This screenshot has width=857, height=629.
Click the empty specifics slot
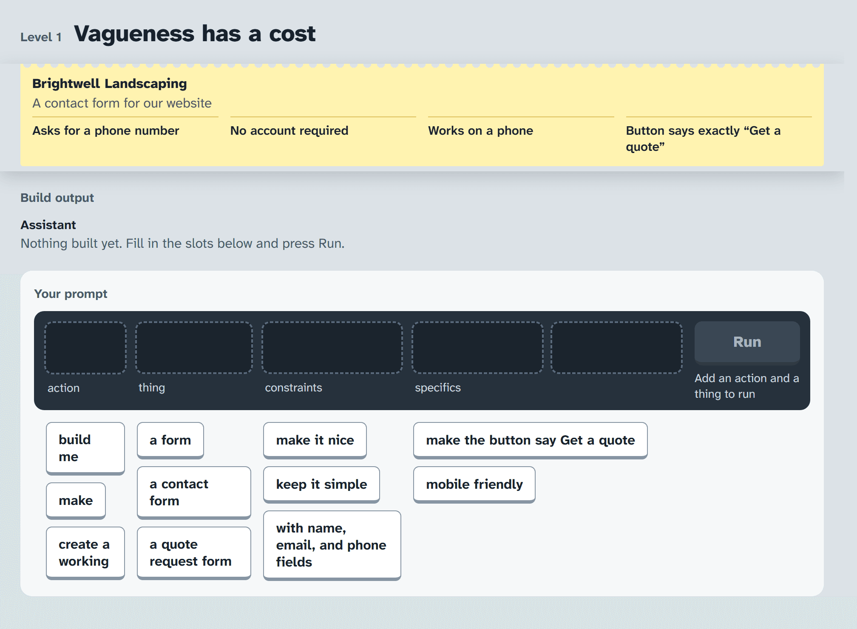pyautogui.click(x=477, y=348)
